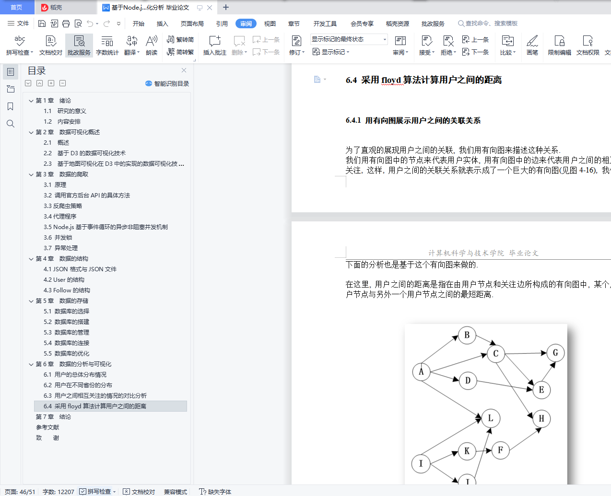611x496 pixels.
Task: Collapse 第 1 章 绪论 in the outline
Action: point(31,101)
